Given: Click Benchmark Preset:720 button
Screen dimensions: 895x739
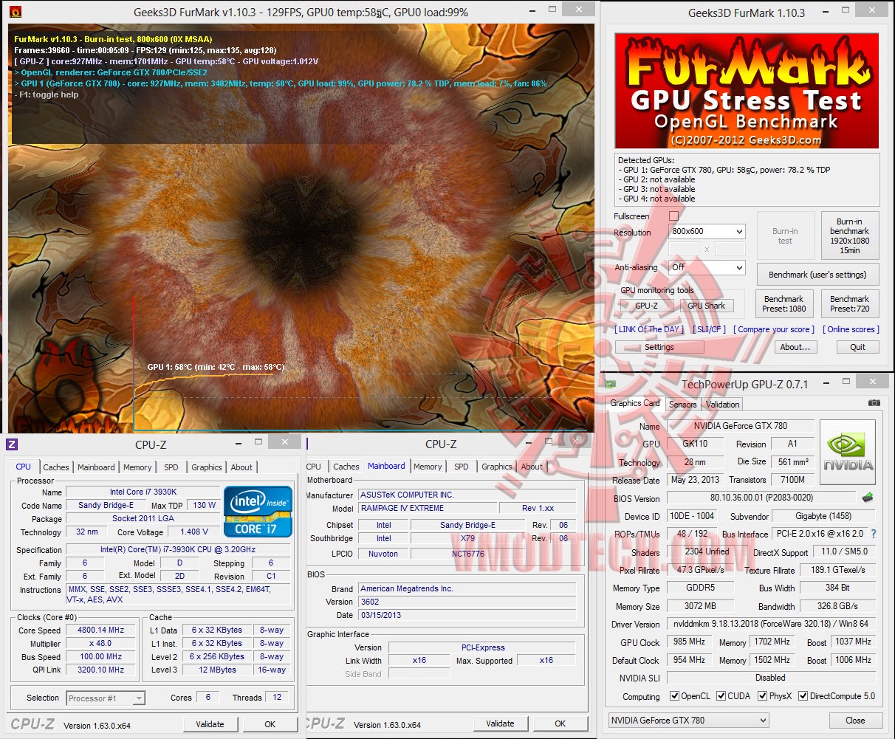Looking at the screenshot, I should 849,304.
